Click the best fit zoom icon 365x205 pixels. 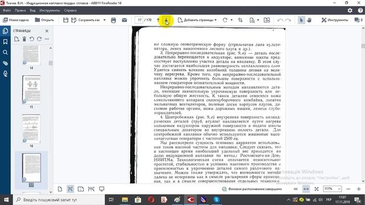tap(317, 189)
